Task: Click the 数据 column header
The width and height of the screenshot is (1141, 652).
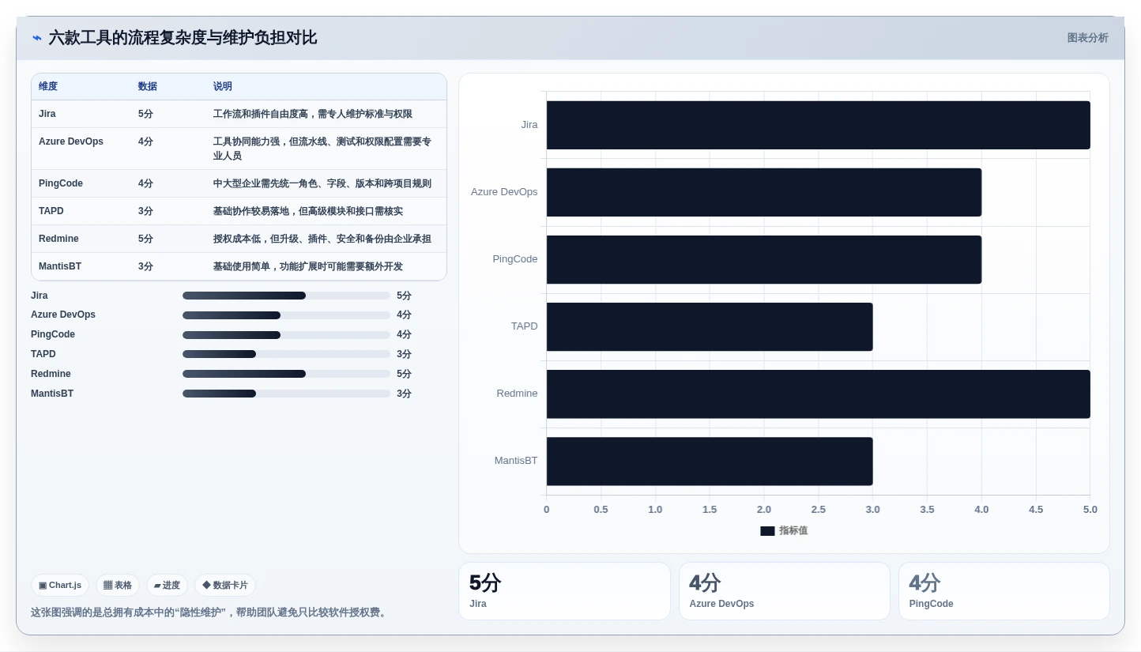Action: [148, 87]
